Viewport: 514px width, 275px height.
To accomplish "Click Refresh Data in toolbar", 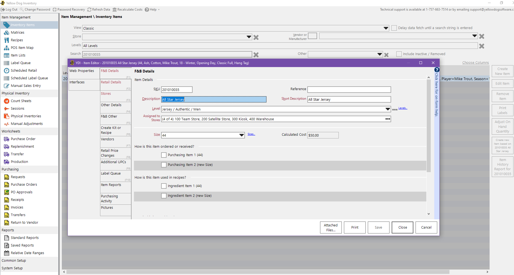I will click(x=99, y=10).
